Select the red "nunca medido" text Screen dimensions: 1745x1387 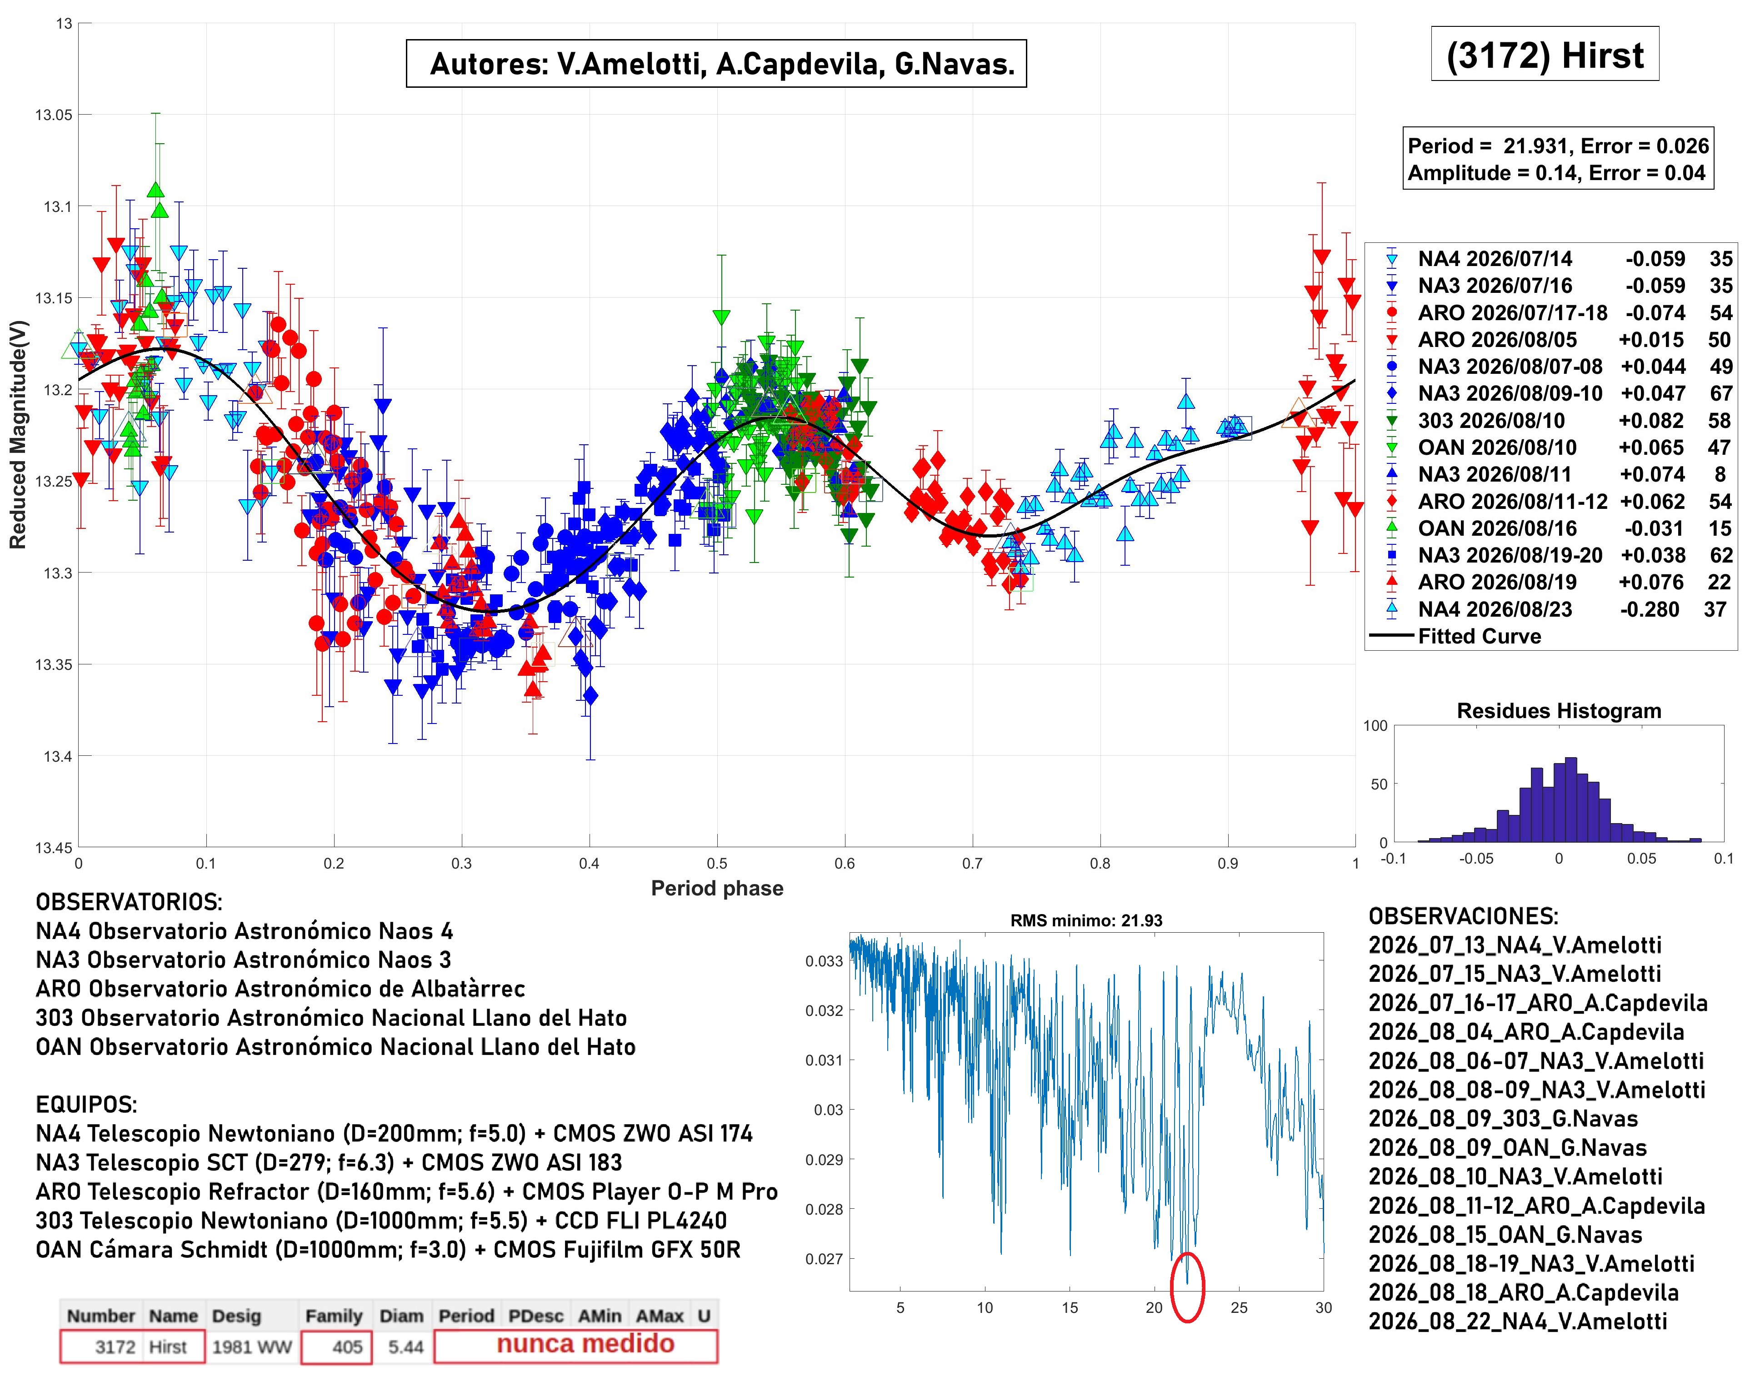(x=585, y=1344)
